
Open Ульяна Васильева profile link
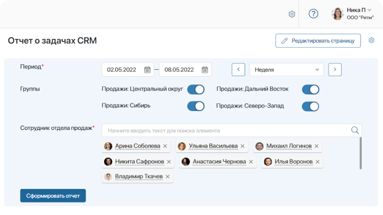(213, 146)
